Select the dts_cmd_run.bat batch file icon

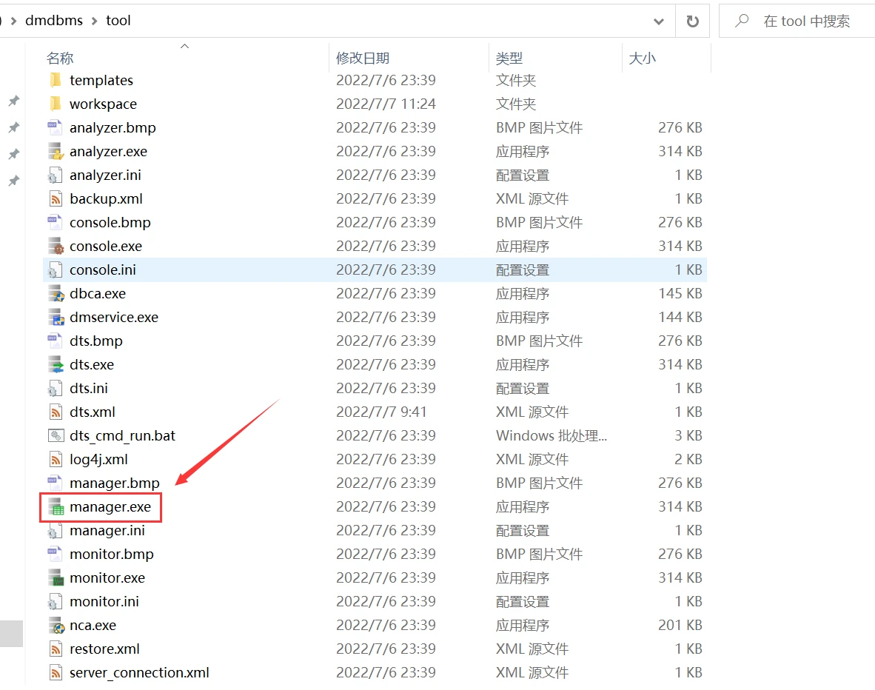click(x=56, y=436)
